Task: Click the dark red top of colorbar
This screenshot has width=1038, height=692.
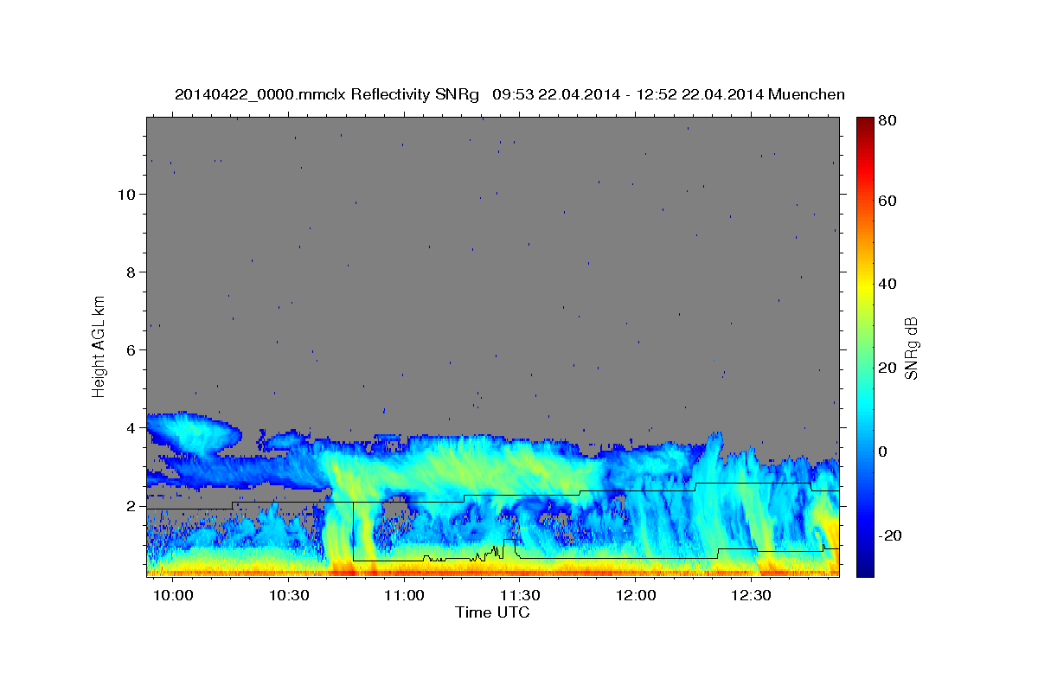Action: 865,124
